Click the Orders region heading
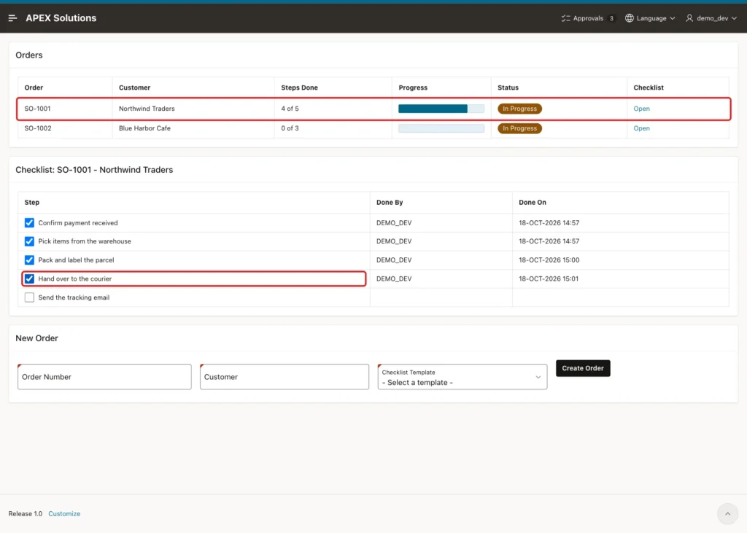 pyautogui.click(x=29, y=55)
